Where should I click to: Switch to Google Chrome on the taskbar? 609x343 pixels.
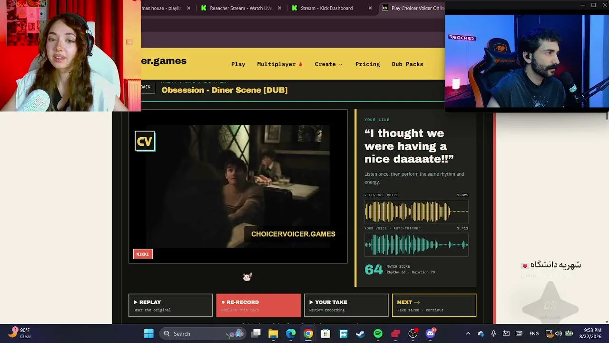pos(308,334)
